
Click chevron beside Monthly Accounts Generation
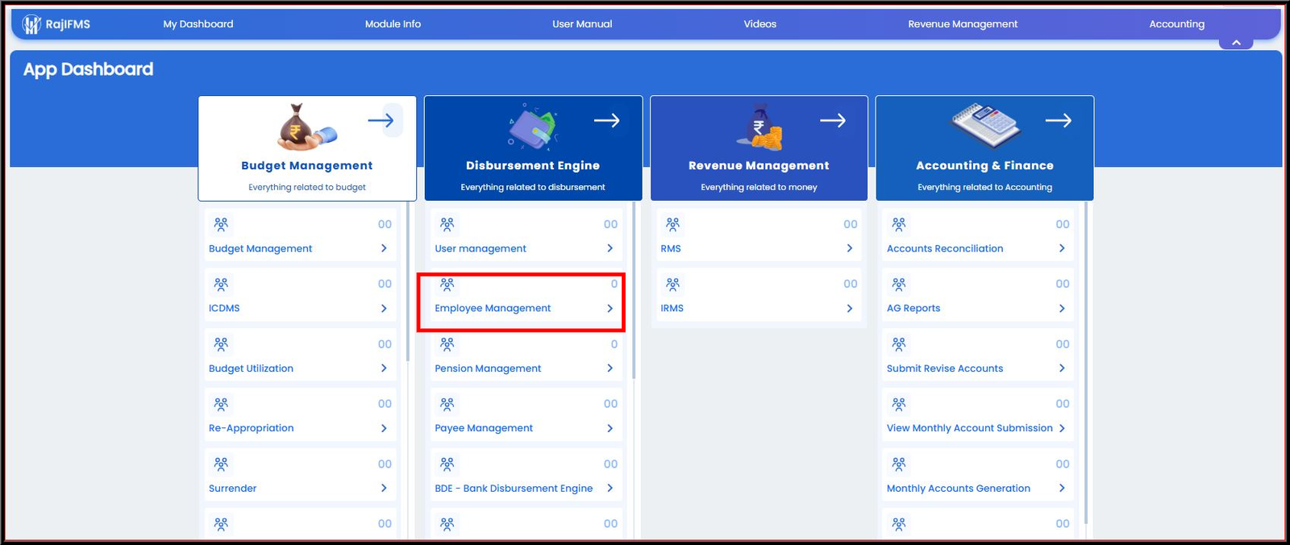[1062, 488]
